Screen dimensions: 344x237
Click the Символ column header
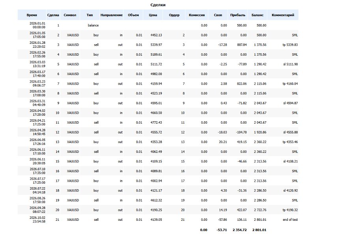(x=70, y=15)
